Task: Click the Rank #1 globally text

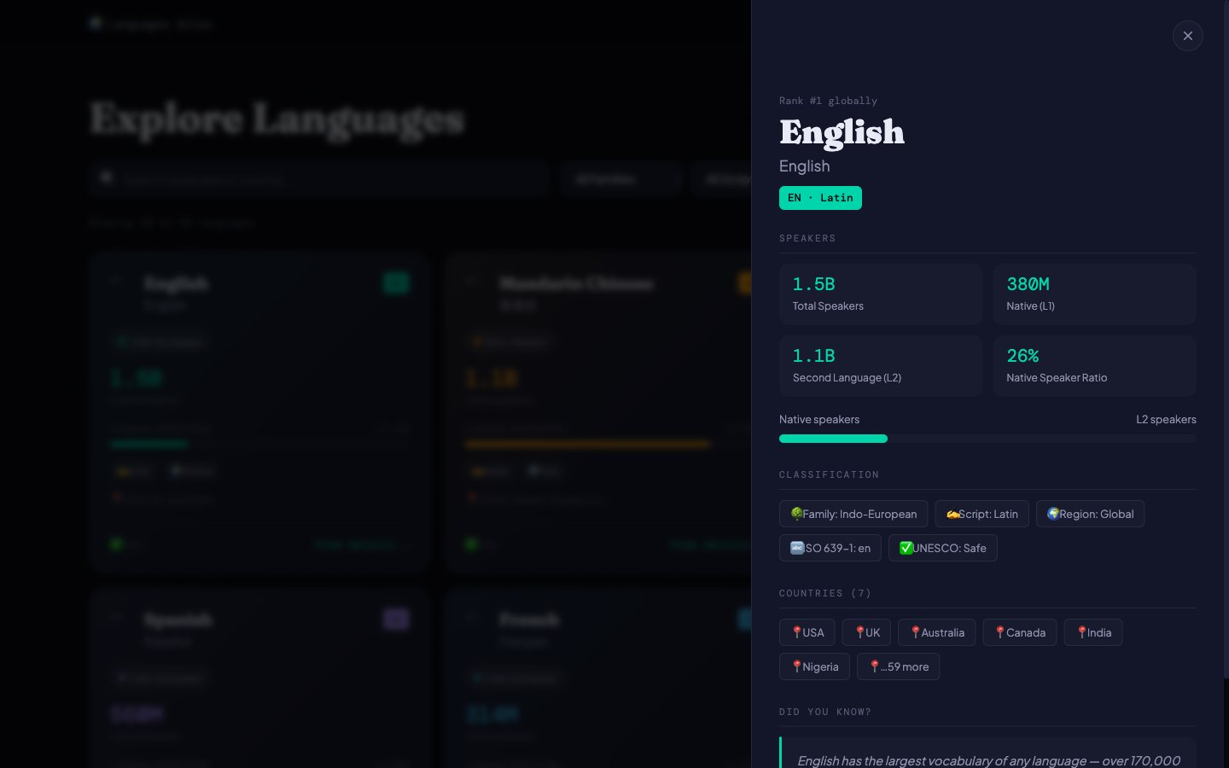Action: tap(828, 101)
